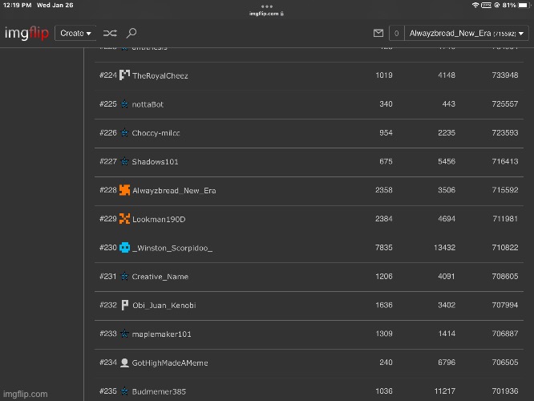Select points value 706887
Viewport: 534px width, 401px height.
504,334
